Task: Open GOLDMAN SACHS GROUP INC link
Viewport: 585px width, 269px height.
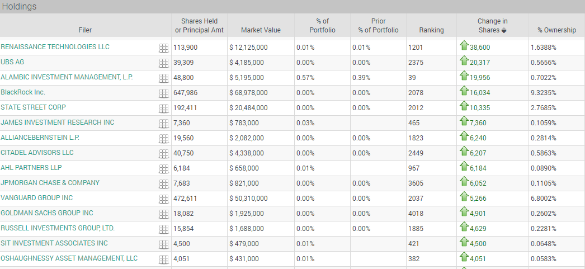Action: pos(47,213)
